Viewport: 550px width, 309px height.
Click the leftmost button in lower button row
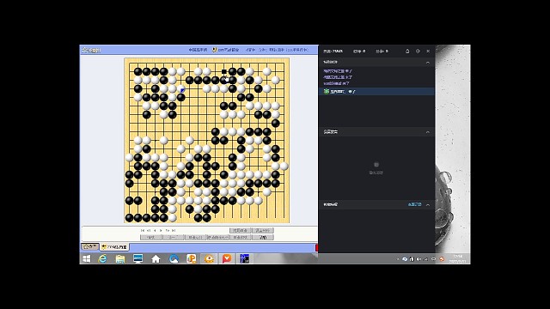[x=151, y=237]
